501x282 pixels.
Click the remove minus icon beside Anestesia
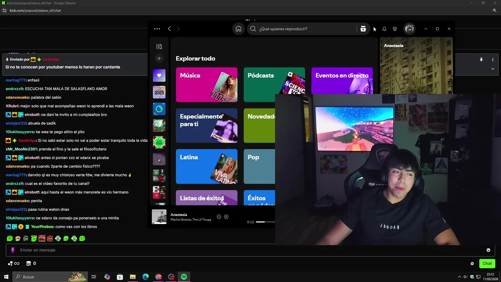(x=219, y=217)
